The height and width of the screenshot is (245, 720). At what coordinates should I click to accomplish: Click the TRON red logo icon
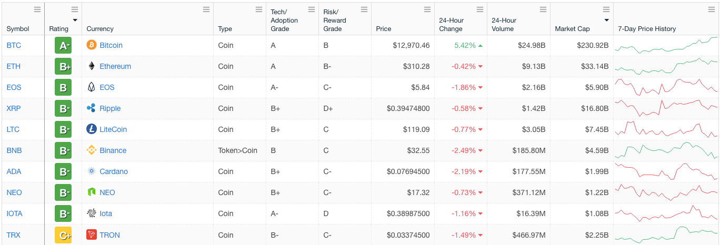coord(92,235)
